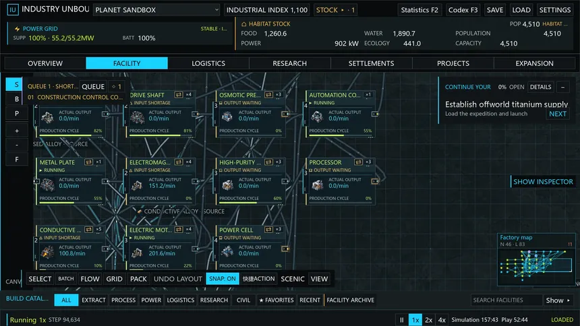Screen dimensions: 580x326
Task: Click the IU game logo icon
Action: click(x=13, y=9)
